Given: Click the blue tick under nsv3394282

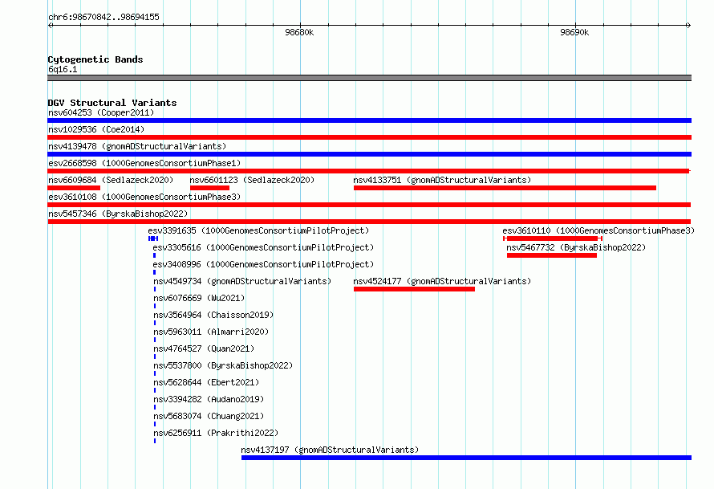Looking at the screenshot, I should coord(155,407).
